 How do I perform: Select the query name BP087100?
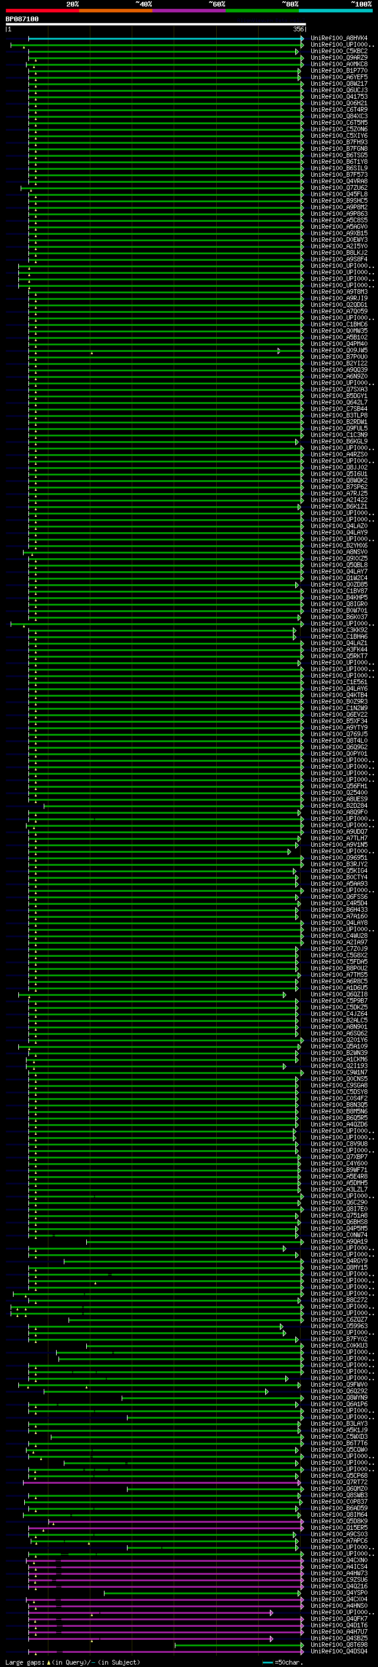coord(22,19)
